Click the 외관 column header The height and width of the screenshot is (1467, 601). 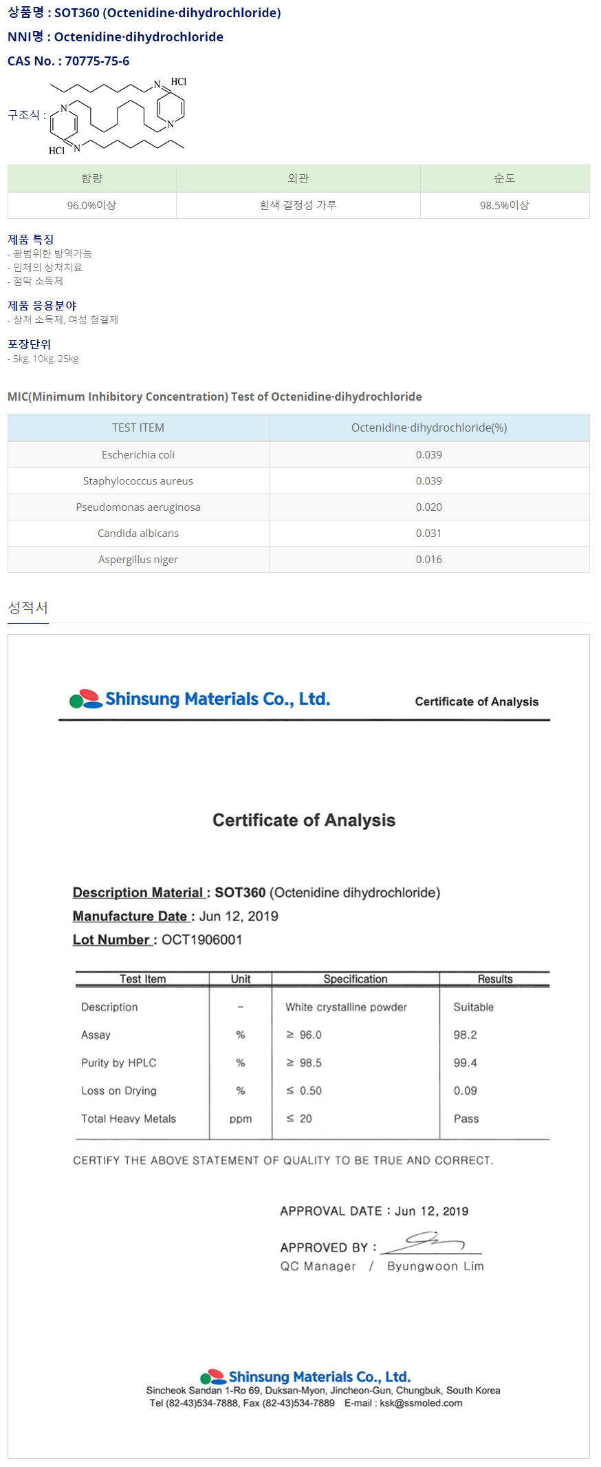(298, 178)
